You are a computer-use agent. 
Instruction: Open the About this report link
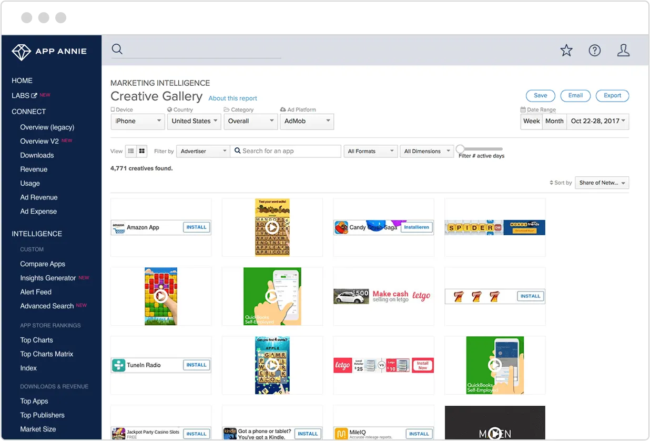coord(233,98)
